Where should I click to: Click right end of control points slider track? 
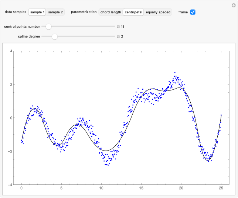coord(114,27)
